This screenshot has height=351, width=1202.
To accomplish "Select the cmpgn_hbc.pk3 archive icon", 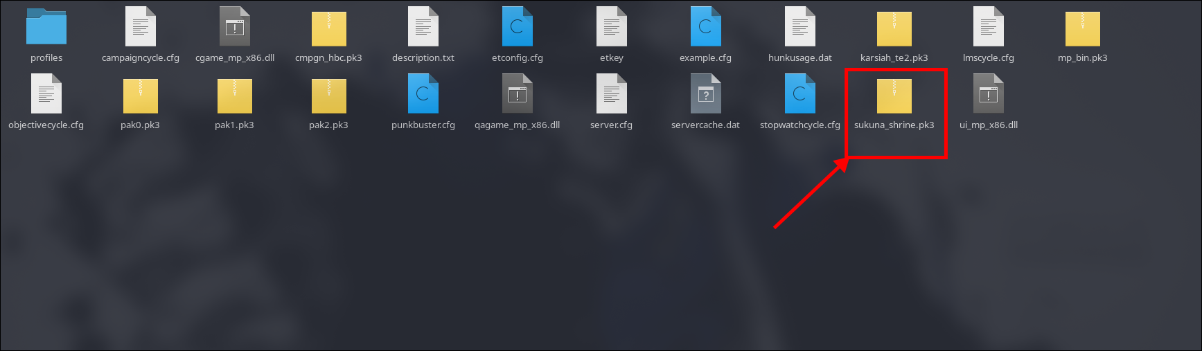I will tap(329, 29).
